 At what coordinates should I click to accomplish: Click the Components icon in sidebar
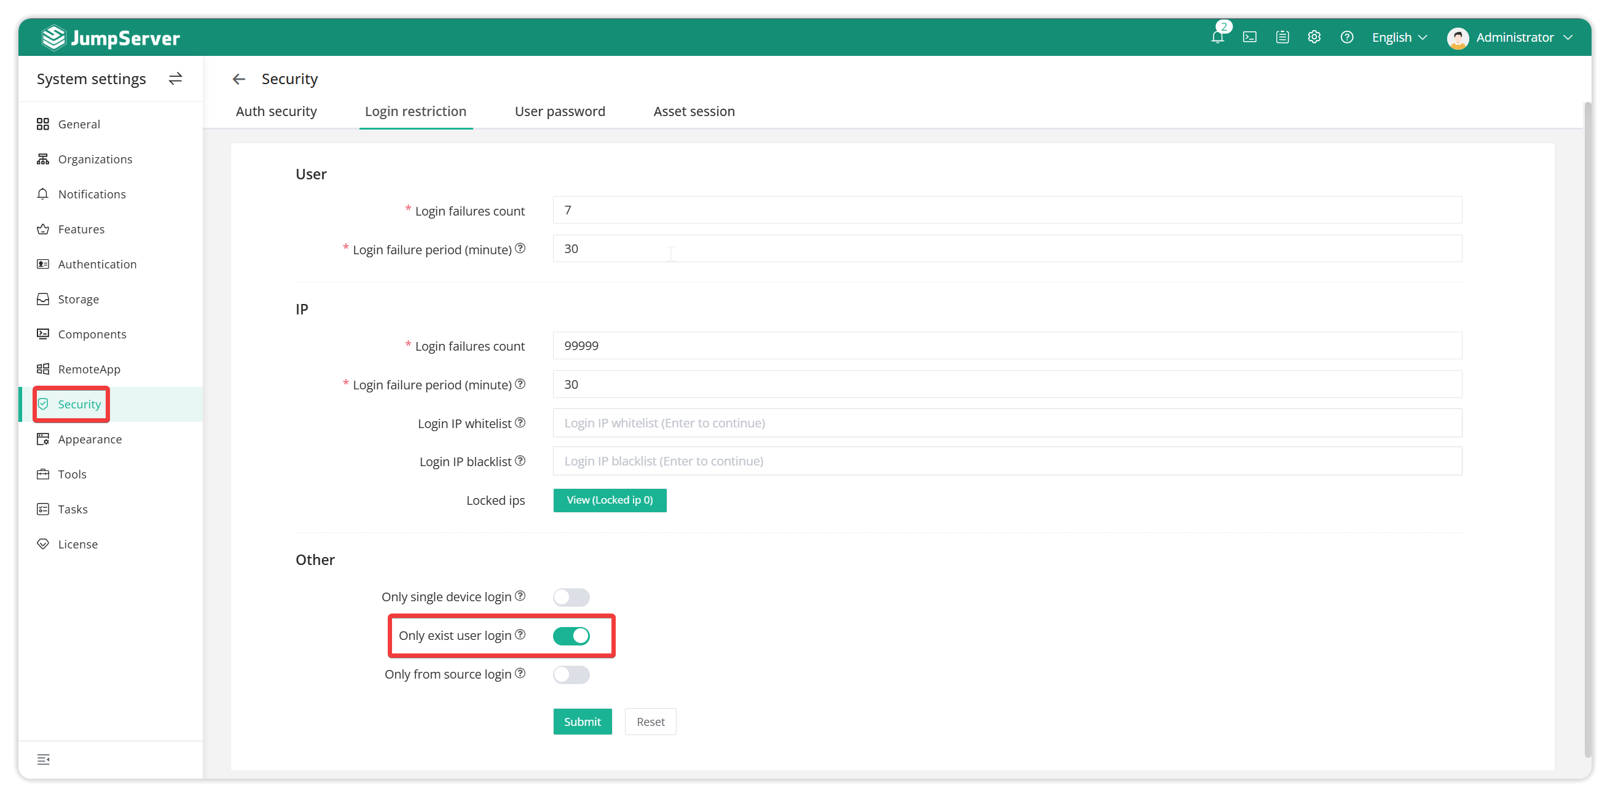click(42, 333)
